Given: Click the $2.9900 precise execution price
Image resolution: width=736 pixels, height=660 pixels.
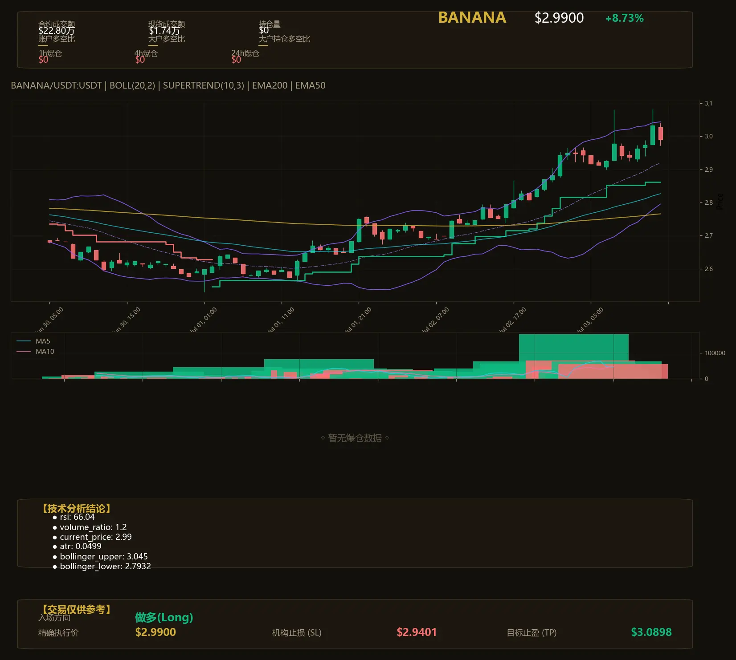Looking at the screenshot, I should tap(155, 632).
